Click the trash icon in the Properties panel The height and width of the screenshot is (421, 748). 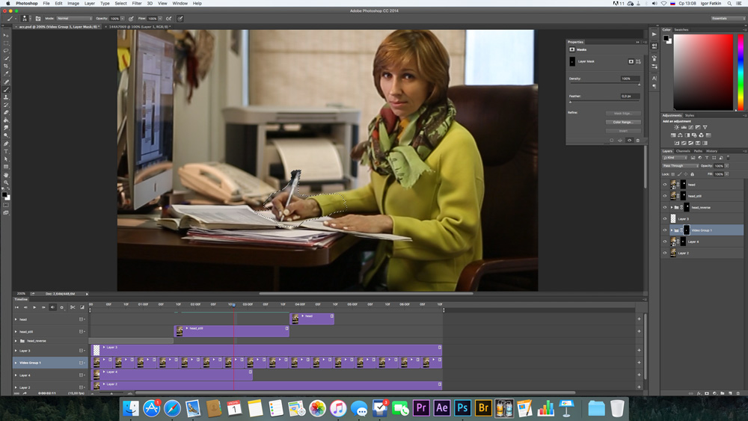point(637,140)
